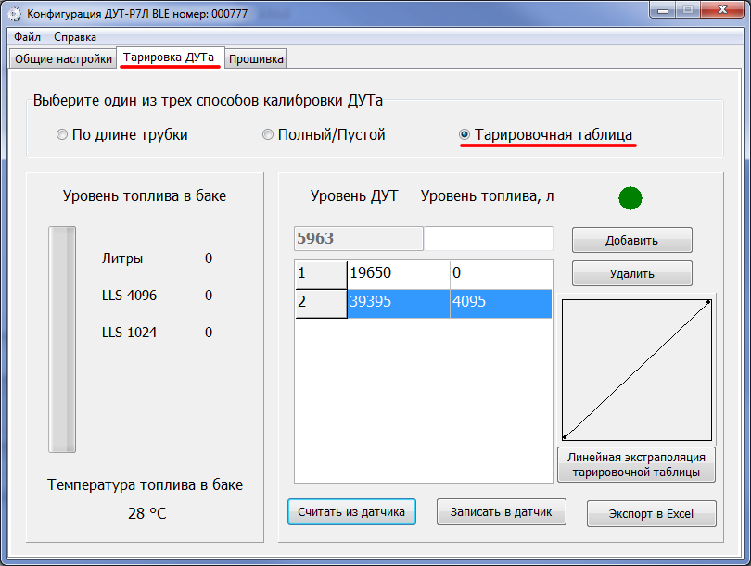
Task: Click the app icon in the title bar
Action: point(14,14)
